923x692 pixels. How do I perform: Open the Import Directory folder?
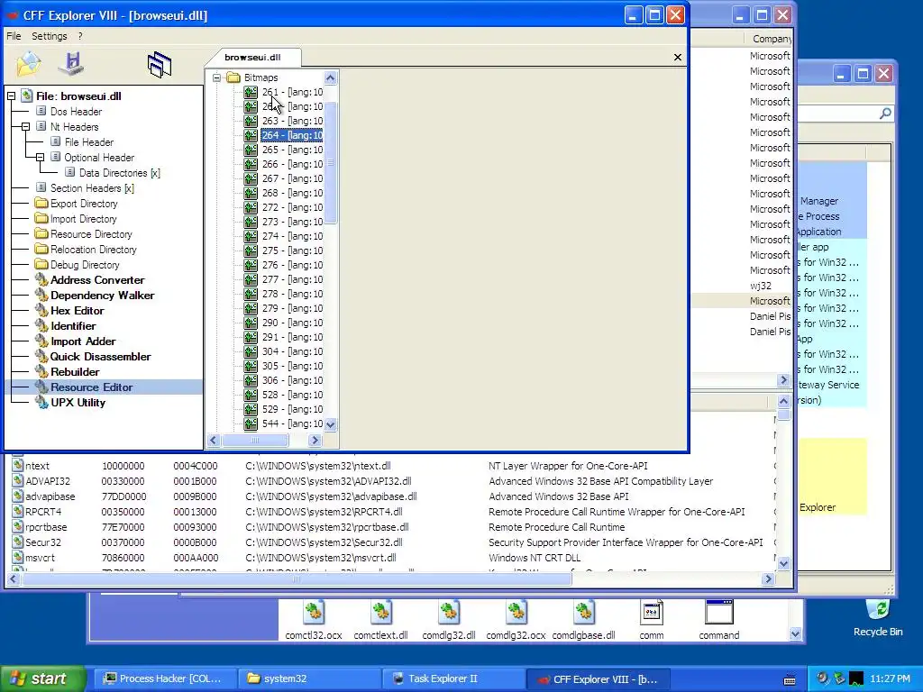click(83, 219)
